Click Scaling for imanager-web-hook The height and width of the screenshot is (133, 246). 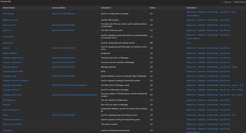(x=240, y=90)
